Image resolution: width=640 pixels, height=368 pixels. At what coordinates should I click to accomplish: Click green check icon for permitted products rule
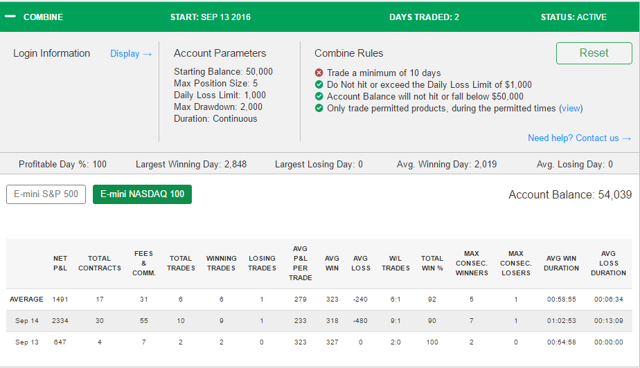319,108
